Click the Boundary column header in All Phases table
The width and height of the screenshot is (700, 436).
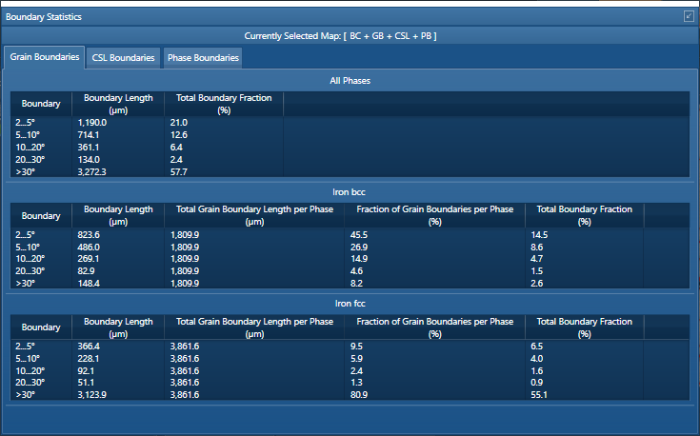click(41, 104)
